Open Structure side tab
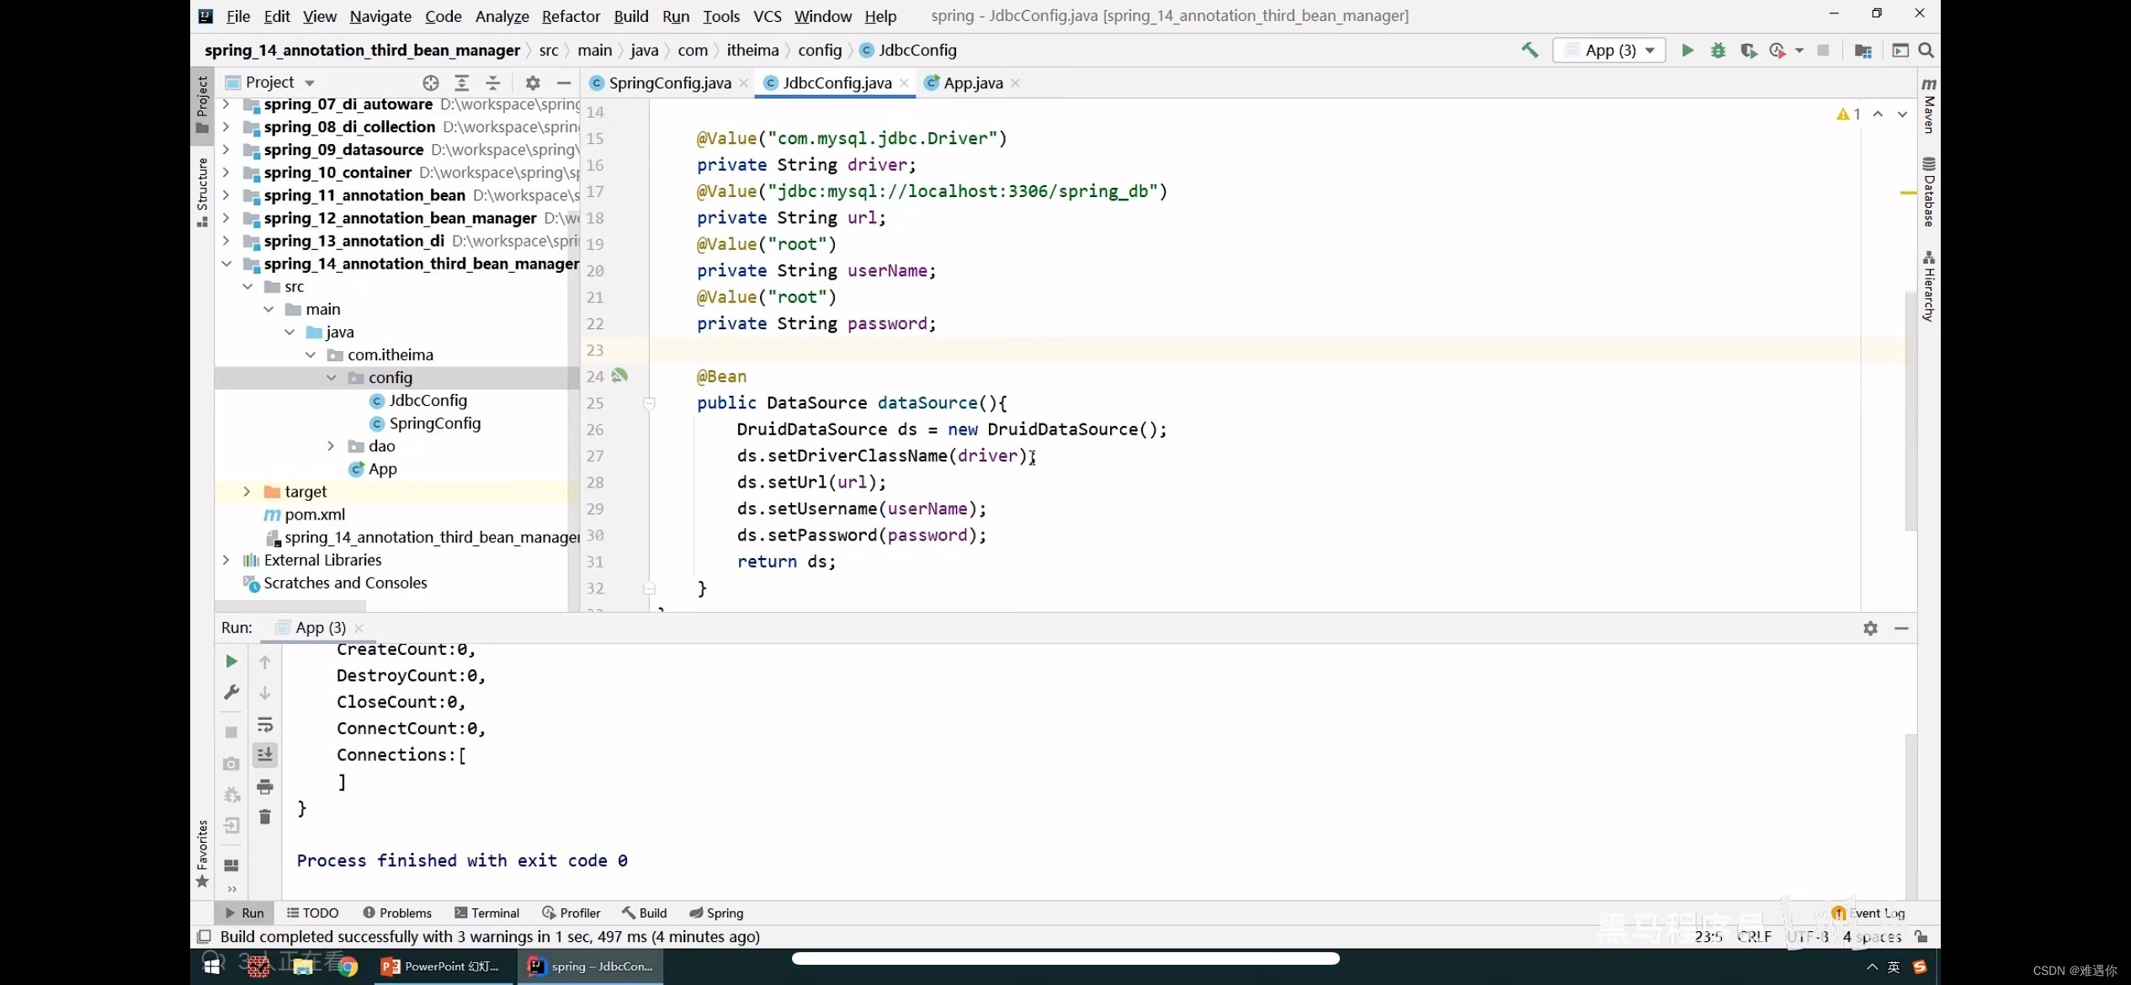This screenshot has width=2131, height=985. click(202, 192)
